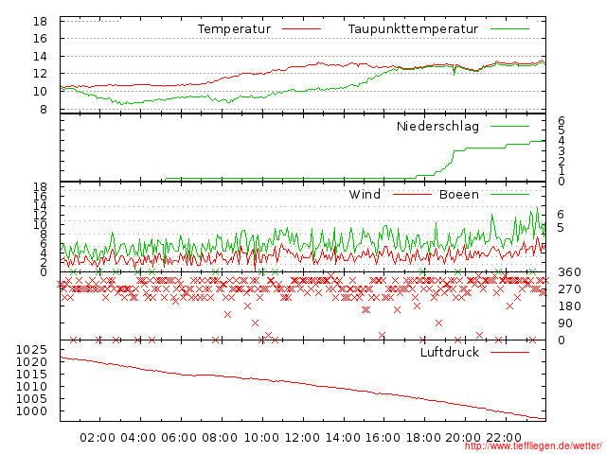Click the red Temperatur legend line
This screenshot has width=606, height=454.
301,28
